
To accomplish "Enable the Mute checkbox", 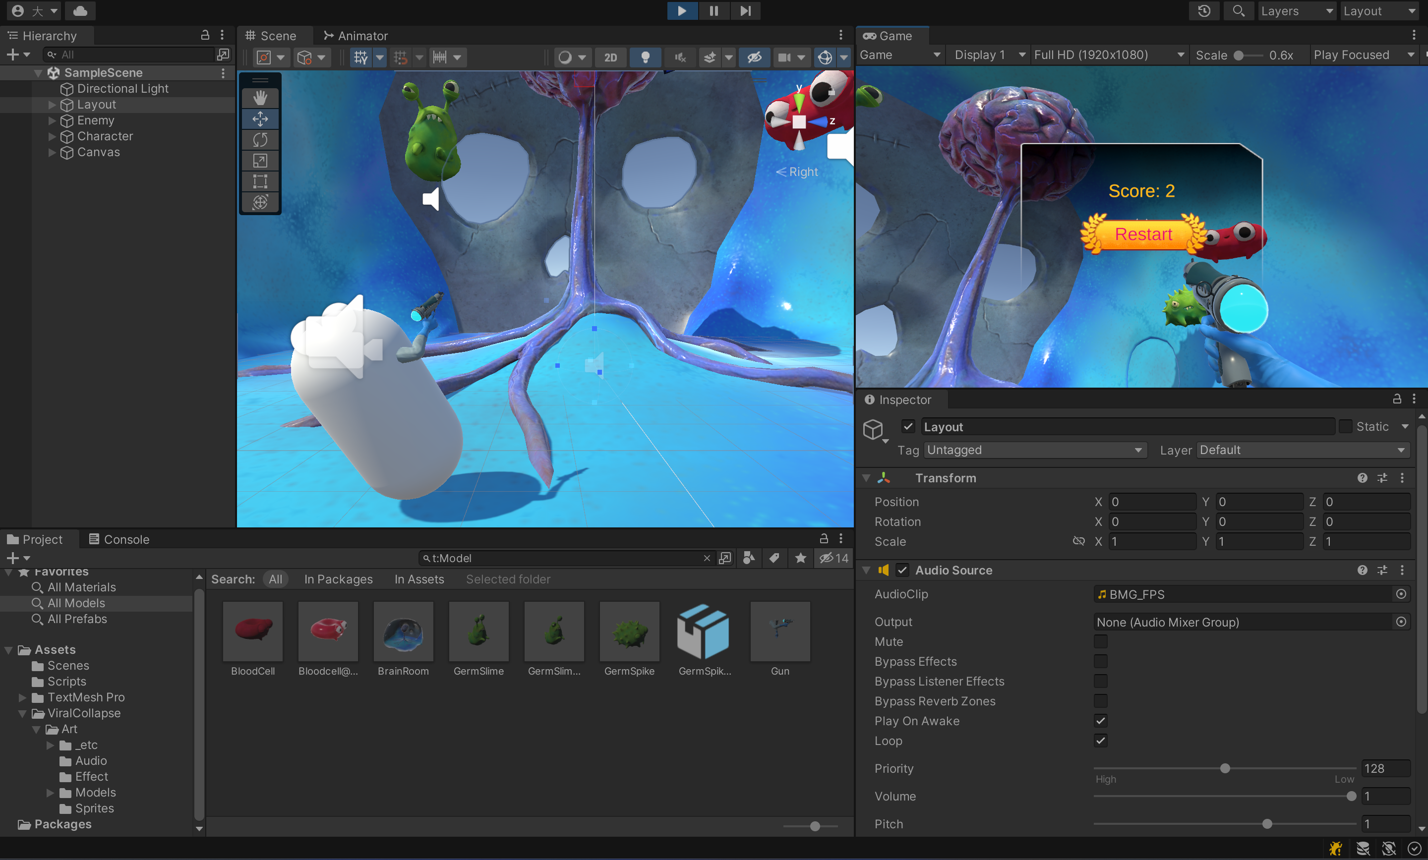I will [x=1100, y=641].
